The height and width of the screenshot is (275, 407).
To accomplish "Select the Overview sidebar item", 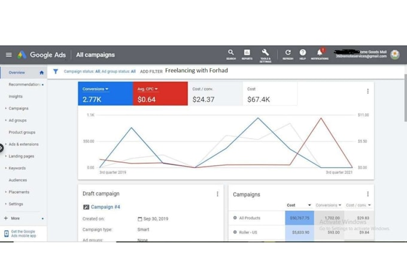I will point(23,72).
